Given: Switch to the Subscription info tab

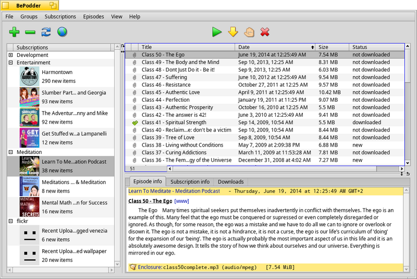Looking at the screenshot, I should coord(190,181).
